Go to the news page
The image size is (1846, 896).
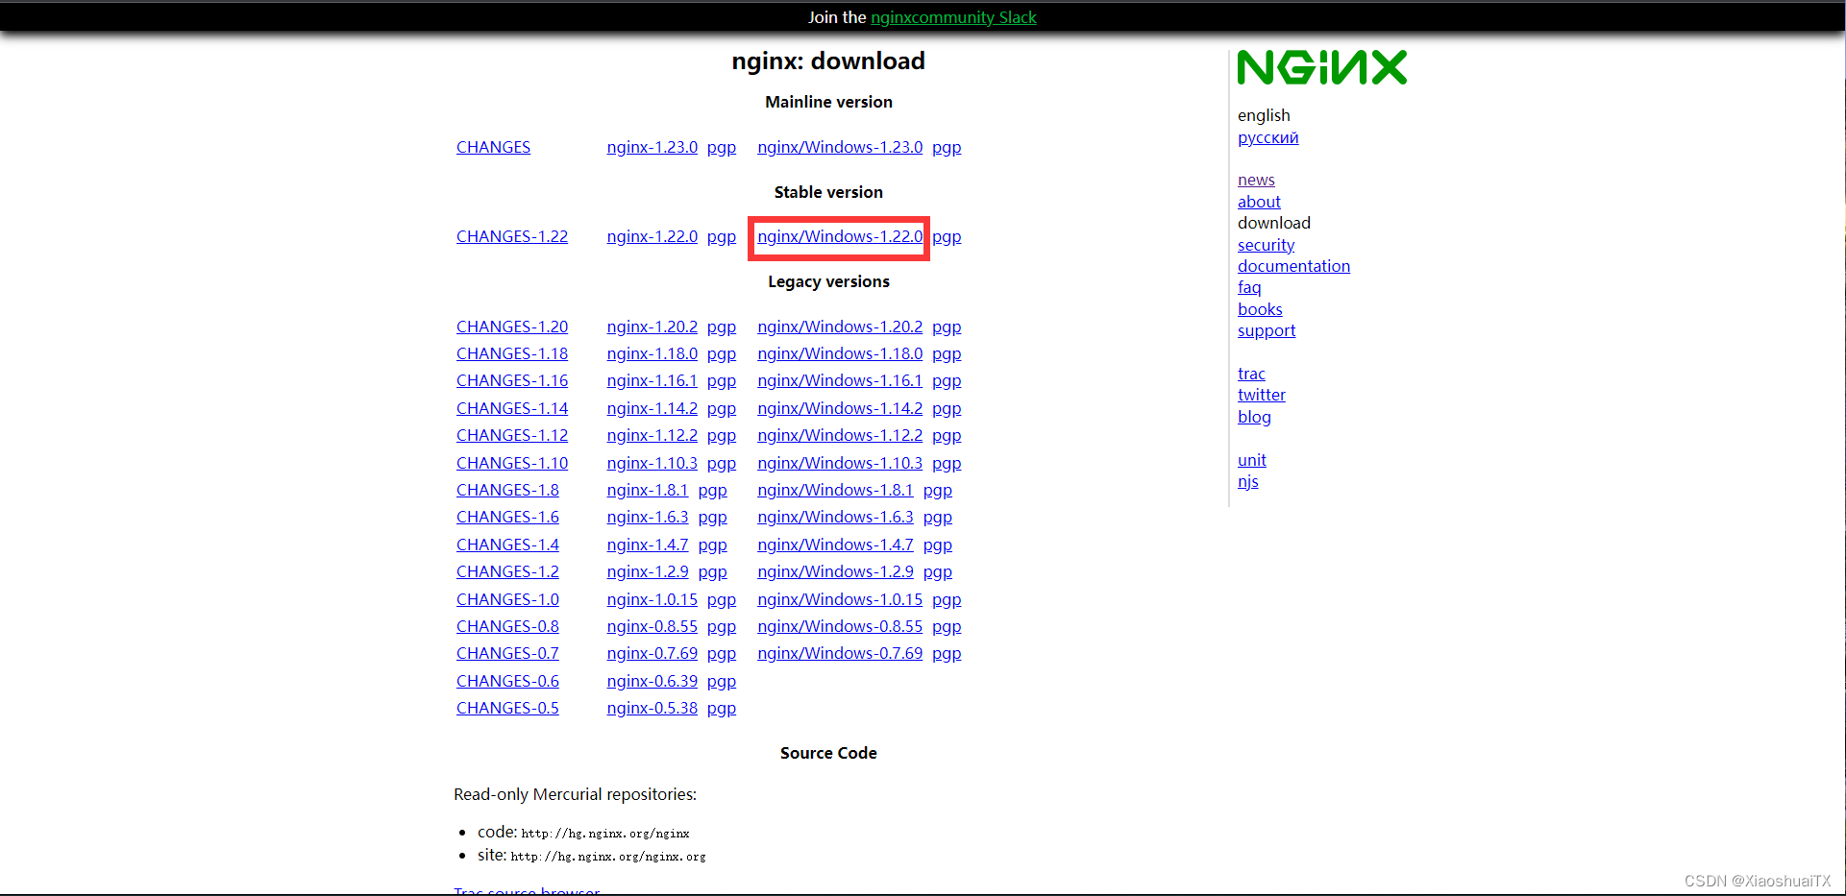click(x=1256, y=180)
